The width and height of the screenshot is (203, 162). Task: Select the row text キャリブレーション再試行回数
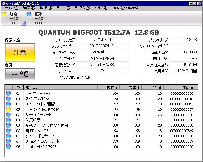click(x=47, y=125)
